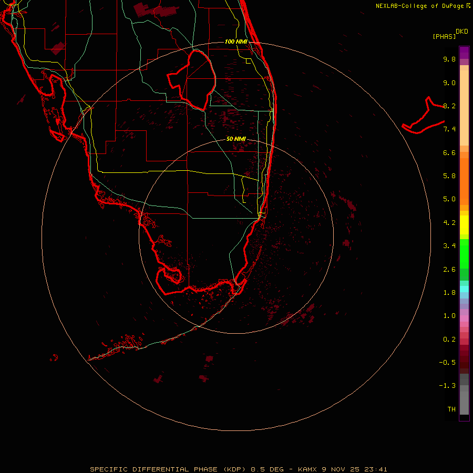Click the TH threshold label on scale
The width and height of the screenshot is (473, 473).
[x=451, y=409]
